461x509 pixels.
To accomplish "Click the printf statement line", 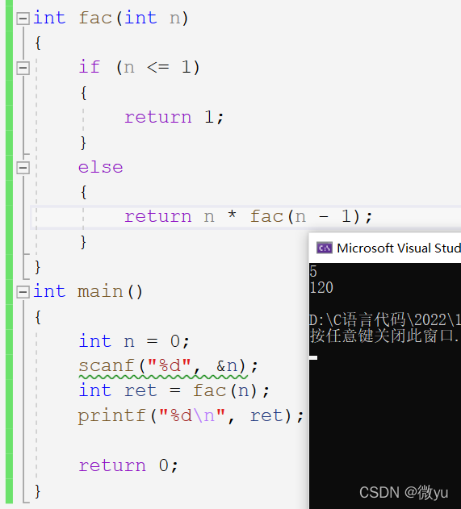I will (x=191, y=416).
